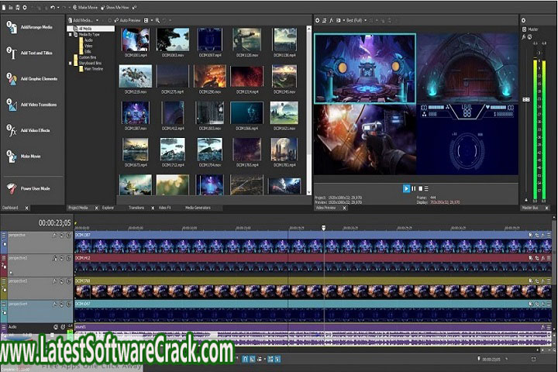This screenshot has height=372, width=558.
Task: Click preview on external monitor icon
Action: 324,20
